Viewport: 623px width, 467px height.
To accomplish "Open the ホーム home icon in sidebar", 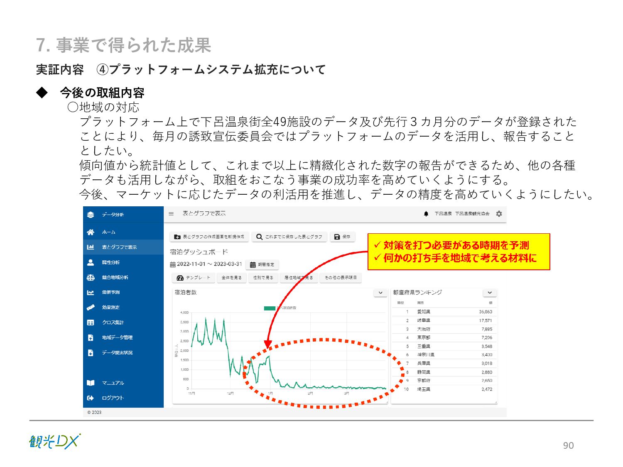I will [91, 232].
